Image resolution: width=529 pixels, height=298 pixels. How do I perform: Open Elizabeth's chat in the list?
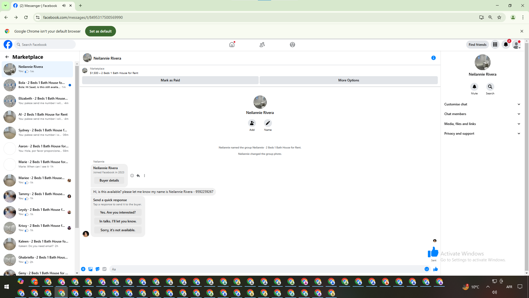coord(37,101)
